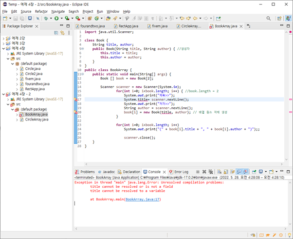Collapse the 예제 4장 project node

(x=3, y=48)
